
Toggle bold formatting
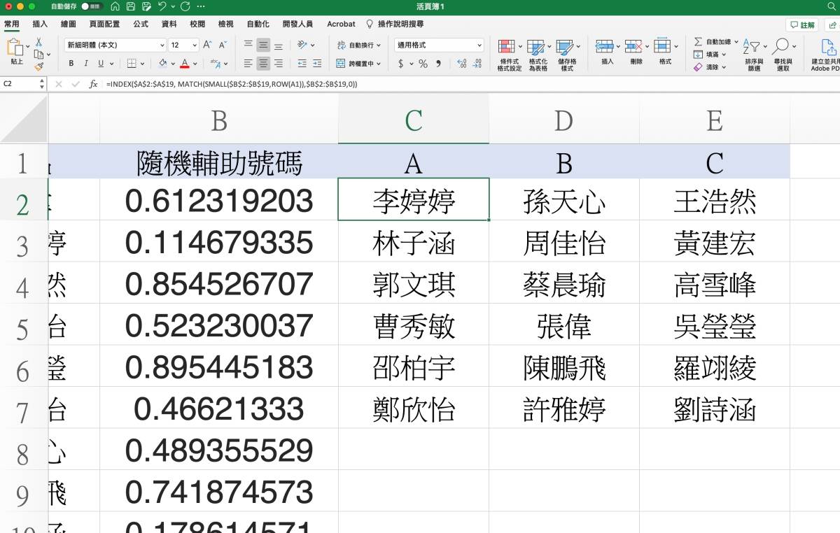(x=71, y=63)
